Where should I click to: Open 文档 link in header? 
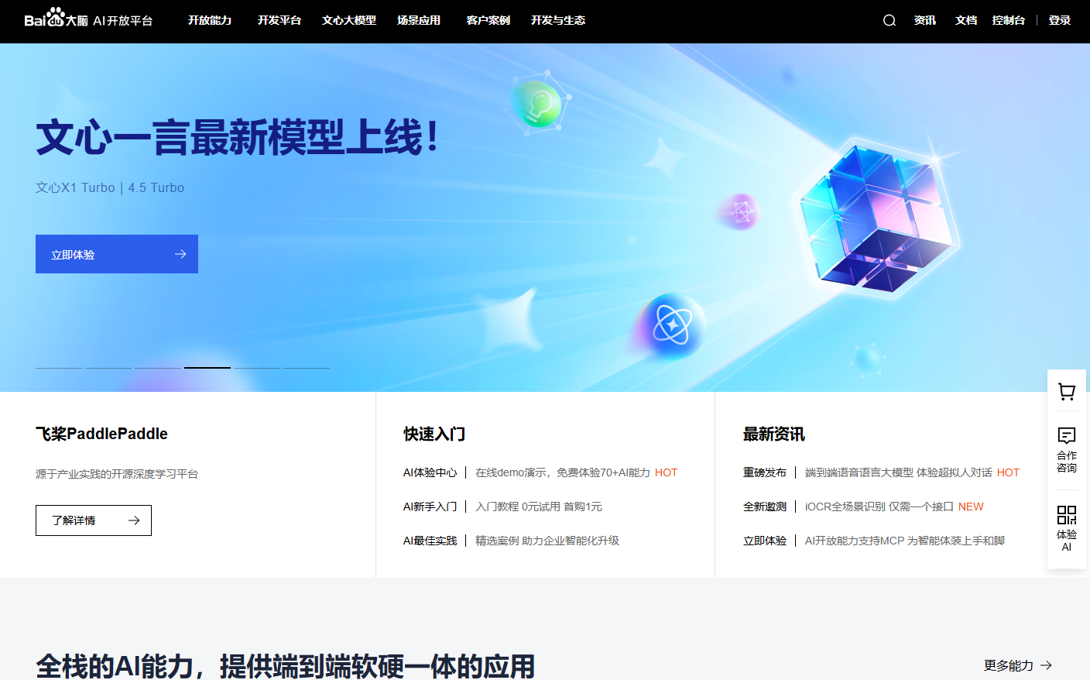click(x=966, y=20)
